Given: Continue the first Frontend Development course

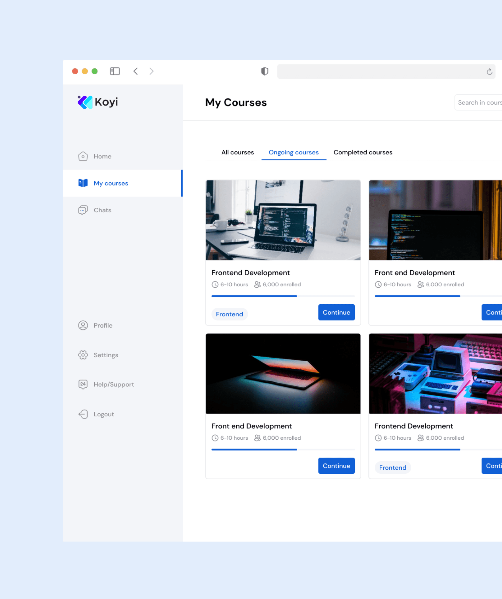Looking at the screenshot, I should pyautogui.click(x=336, y=312).
